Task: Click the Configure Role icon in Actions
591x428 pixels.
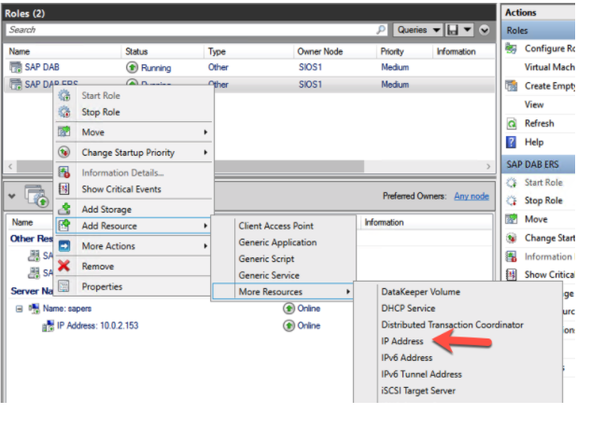Action: point(512,48)
